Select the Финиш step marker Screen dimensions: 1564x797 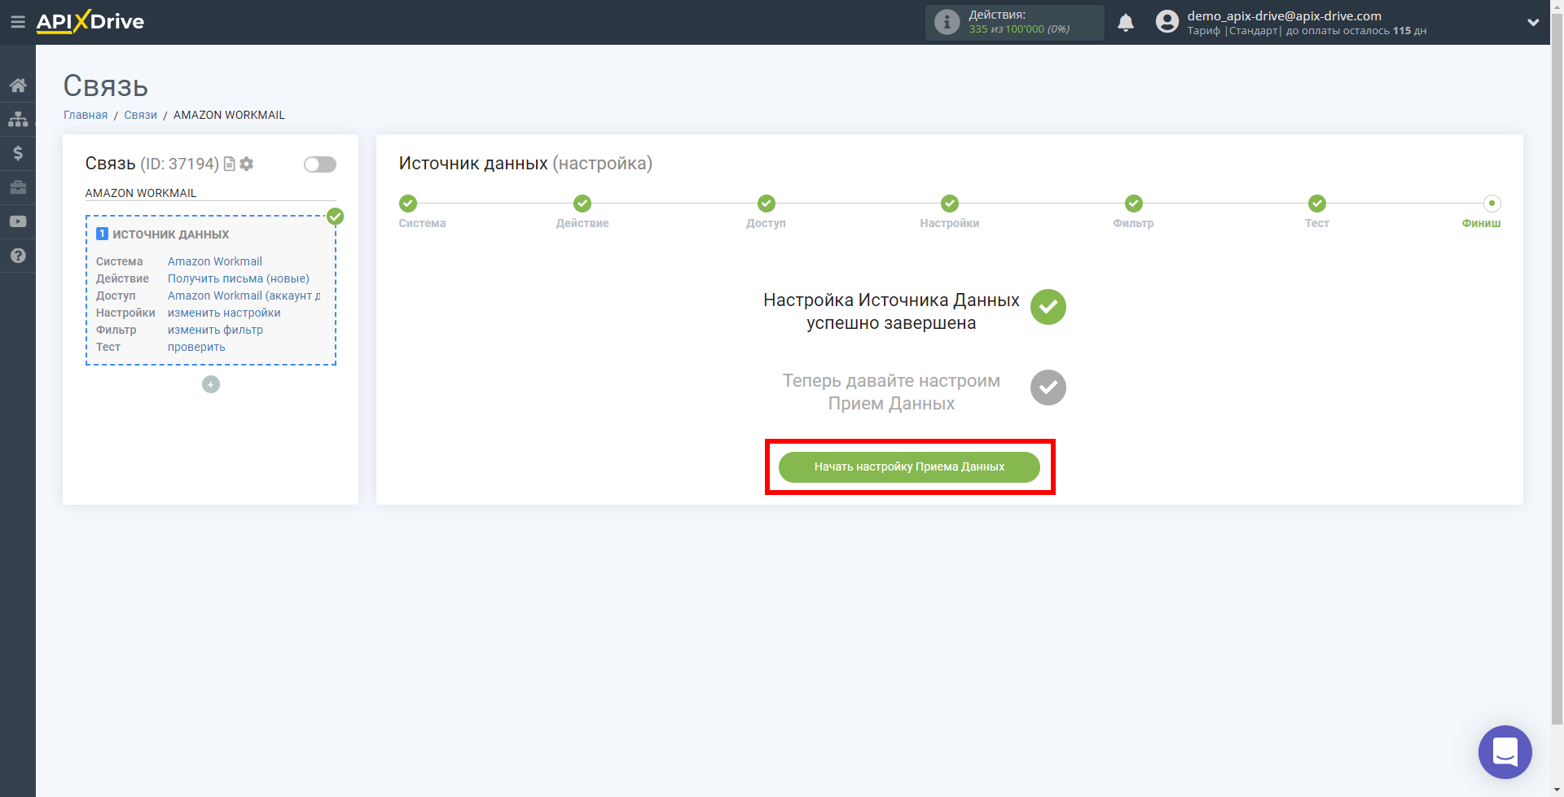(1492, 204)
